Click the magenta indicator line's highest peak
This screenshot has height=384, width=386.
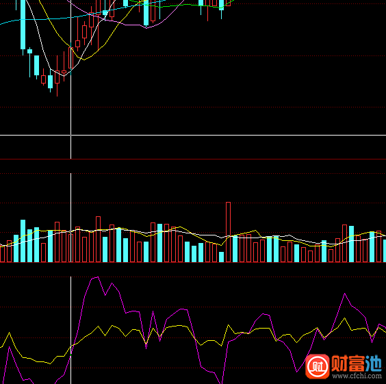point(98,277)
